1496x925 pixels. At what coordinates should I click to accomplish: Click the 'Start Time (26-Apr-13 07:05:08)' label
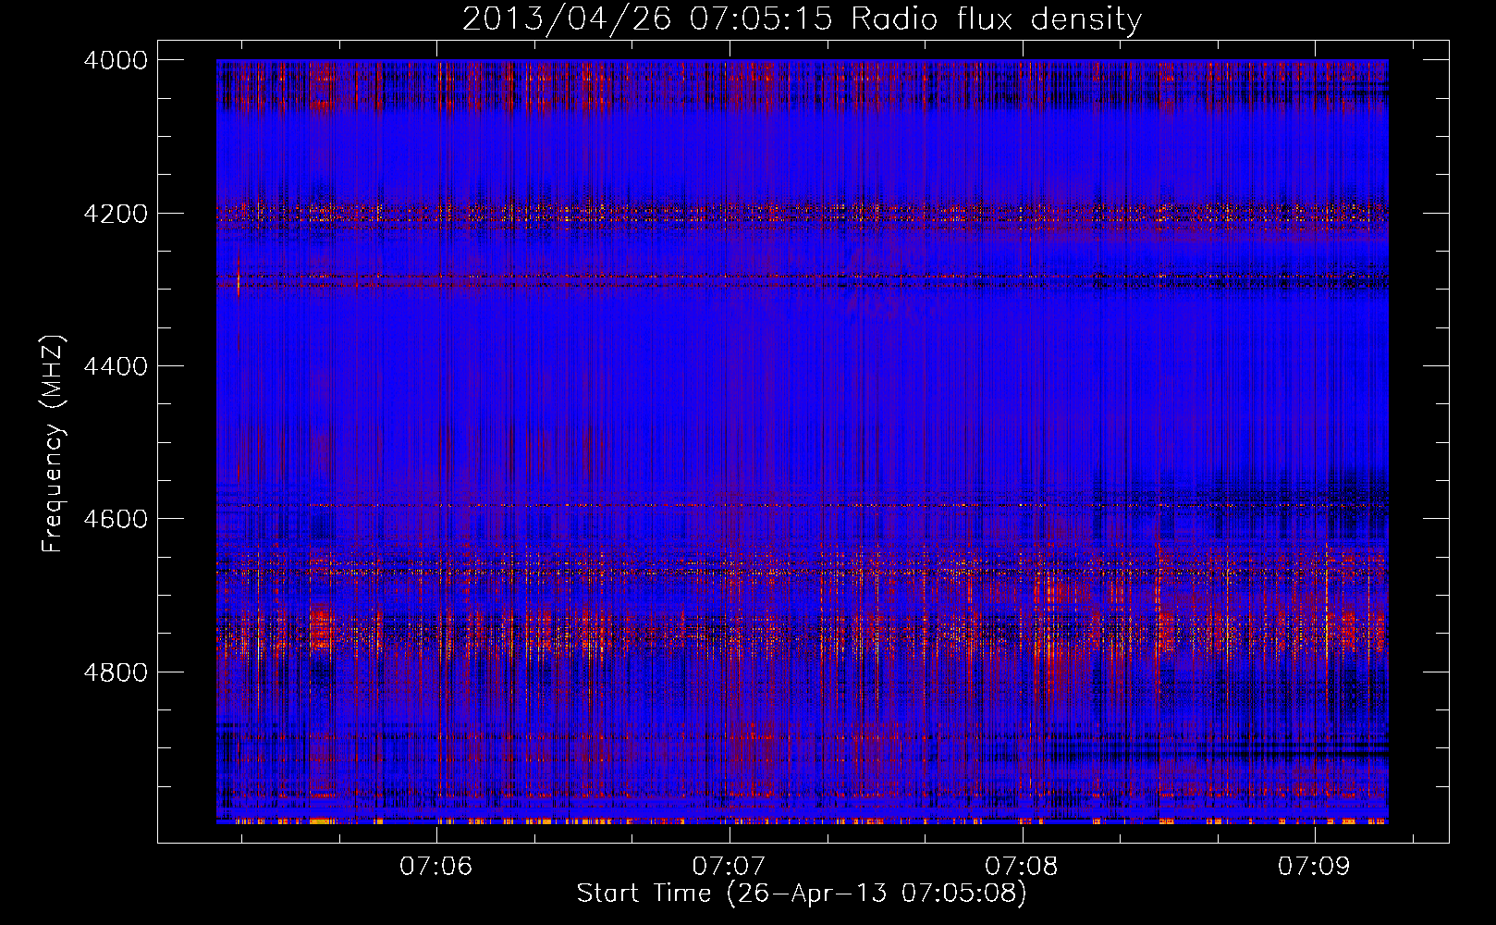pyautogui.click(x=802, y=894)
